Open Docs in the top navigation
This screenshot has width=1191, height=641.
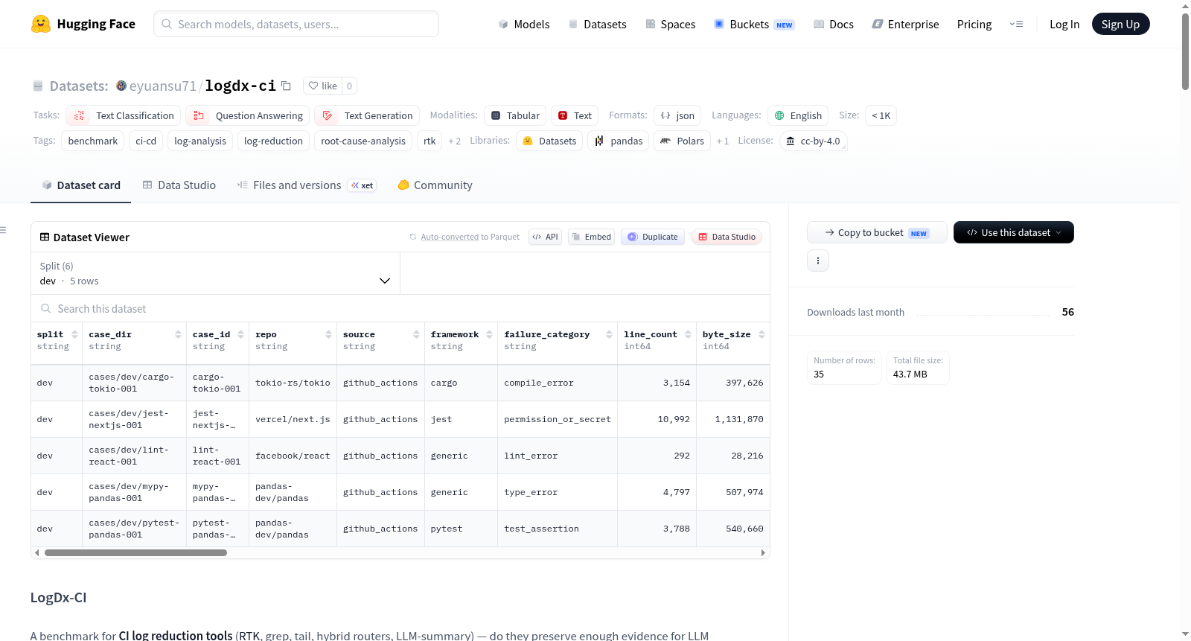(x=834, y=24)
